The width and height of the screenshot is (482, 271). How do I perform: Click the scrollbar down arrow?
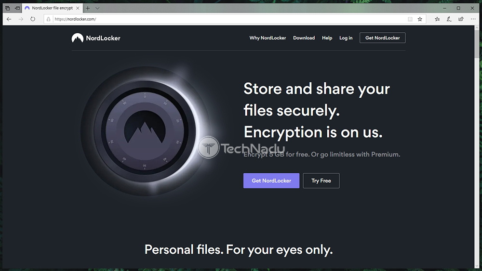[477, 266]
